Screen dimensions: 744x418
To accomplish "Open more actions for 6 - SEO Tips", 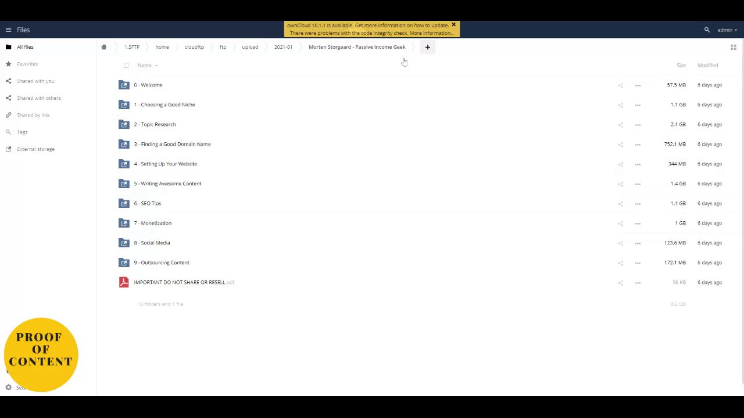I will [638, 204].
